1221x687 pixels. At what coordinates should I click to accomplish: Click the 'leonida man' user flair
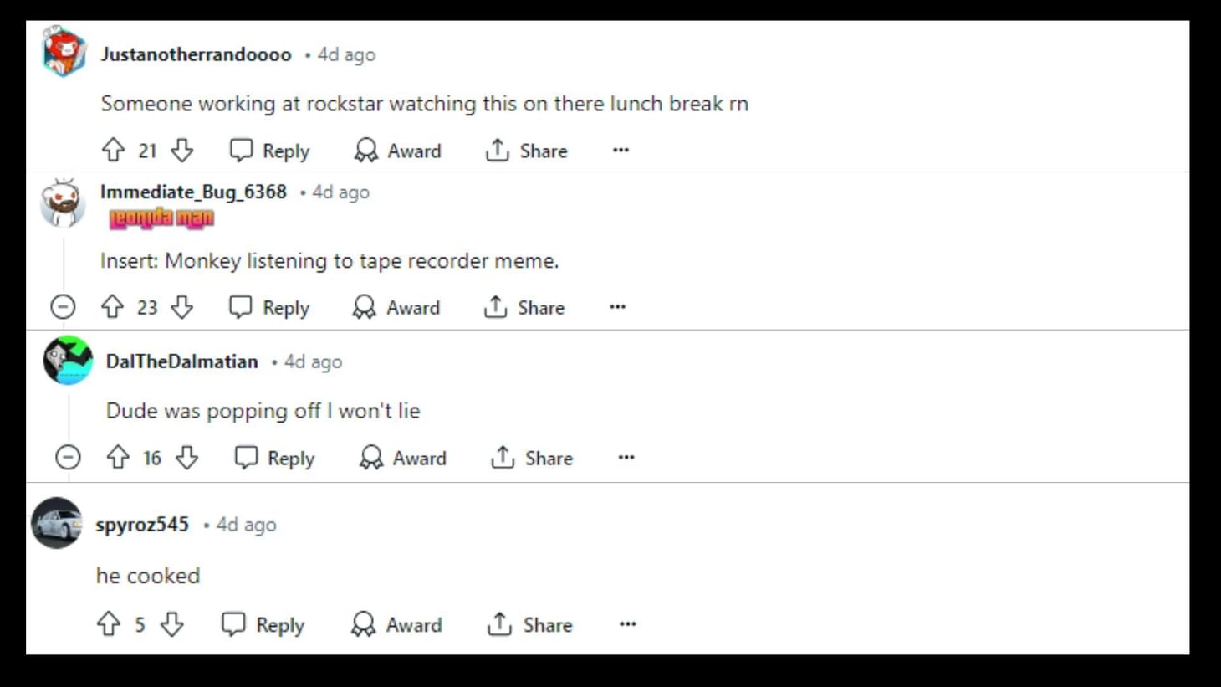(x=161, y=218)
